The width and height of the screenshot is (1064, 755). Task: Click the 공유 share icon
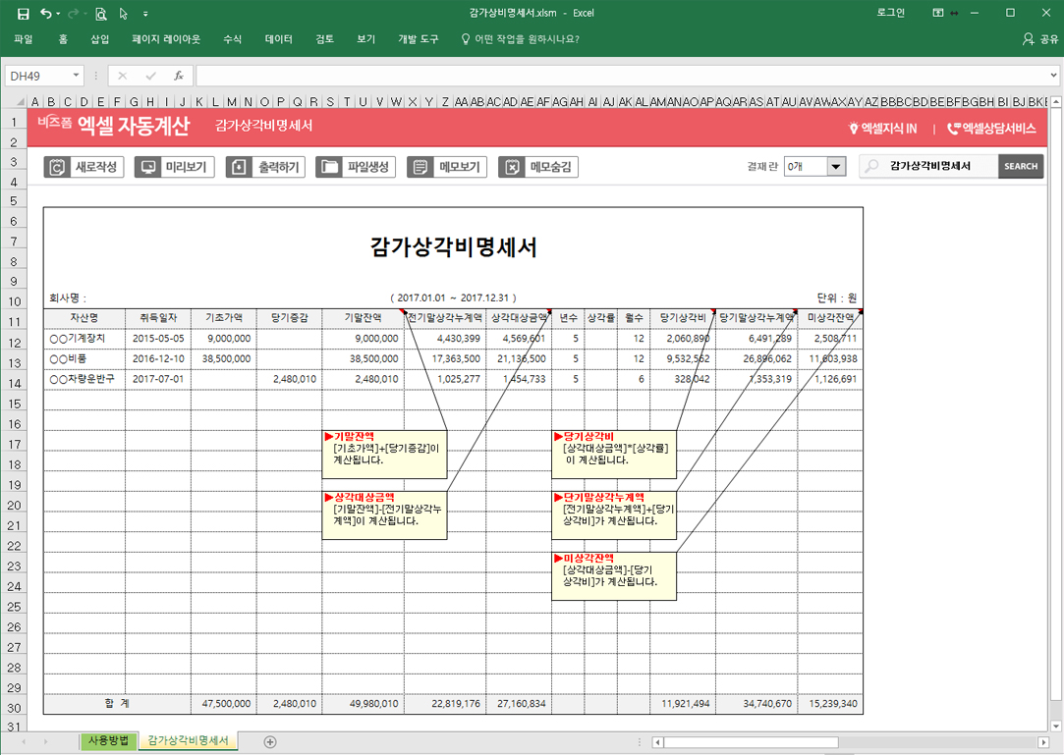point(1040,39)
